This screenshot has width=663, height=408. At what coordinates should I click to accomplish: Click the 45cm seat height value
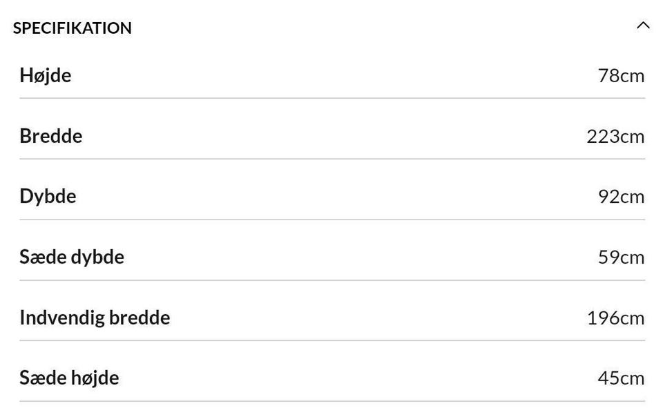click(x=621, y=378)
